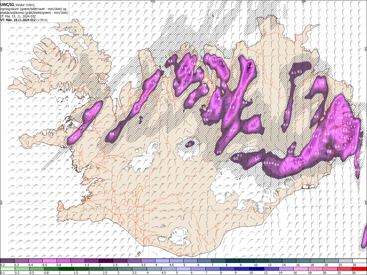Choose the lower legend swatch between 2.5 and 3
Screen dimensions: 367x275
[110, 269]
